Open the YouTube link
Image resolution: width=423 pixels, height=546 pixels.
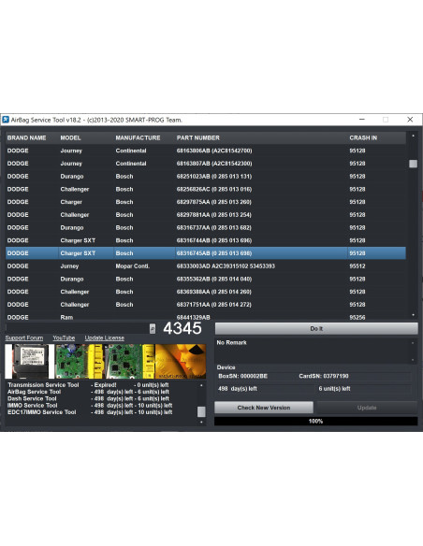click(64, 338)
